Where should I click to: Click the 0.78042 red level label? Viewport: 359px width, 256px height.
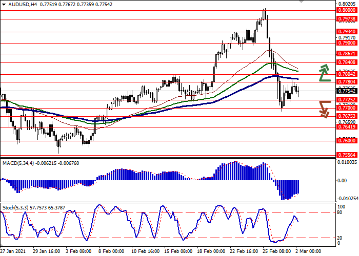click(347, 74)
